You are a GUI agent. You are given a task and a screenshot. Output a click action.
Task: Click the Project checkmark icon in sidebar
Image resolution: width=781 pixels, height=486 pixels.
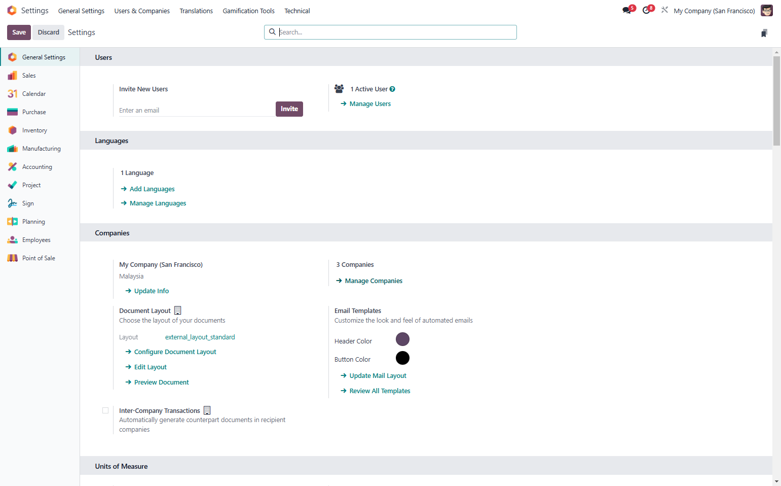[12, 185]
